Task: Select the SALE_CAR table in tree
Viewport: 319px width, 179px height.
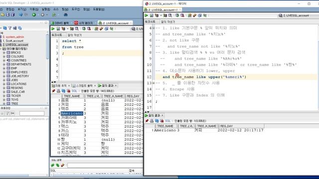Action: coord(18,91)
